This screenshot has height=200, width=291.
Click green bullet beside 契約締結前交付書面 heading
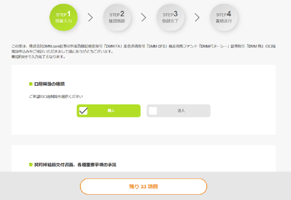click(x=31, y=165)
